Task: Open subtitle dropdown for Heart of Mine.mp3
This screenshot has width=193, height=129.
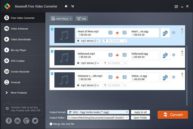Action: coord(115,41)
